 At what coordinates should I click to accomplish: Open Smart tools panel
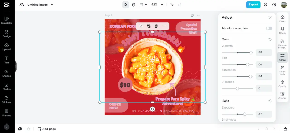pyautogui.click(x=282, y=70)
